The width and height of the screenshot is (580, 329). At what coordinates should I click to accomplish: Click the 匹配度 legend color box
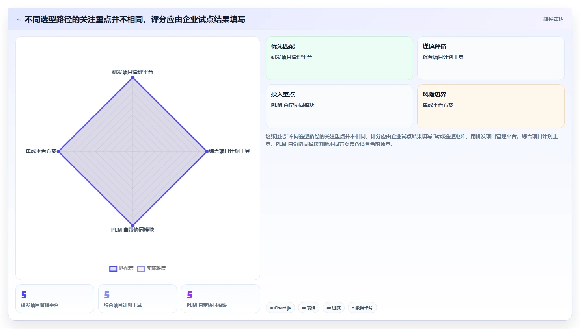(x=113, y=269)
